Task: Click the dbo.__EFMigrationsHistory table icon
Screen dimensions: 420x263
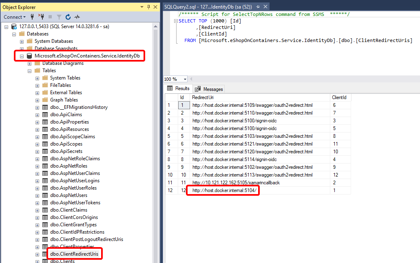Action: (45, 107)
